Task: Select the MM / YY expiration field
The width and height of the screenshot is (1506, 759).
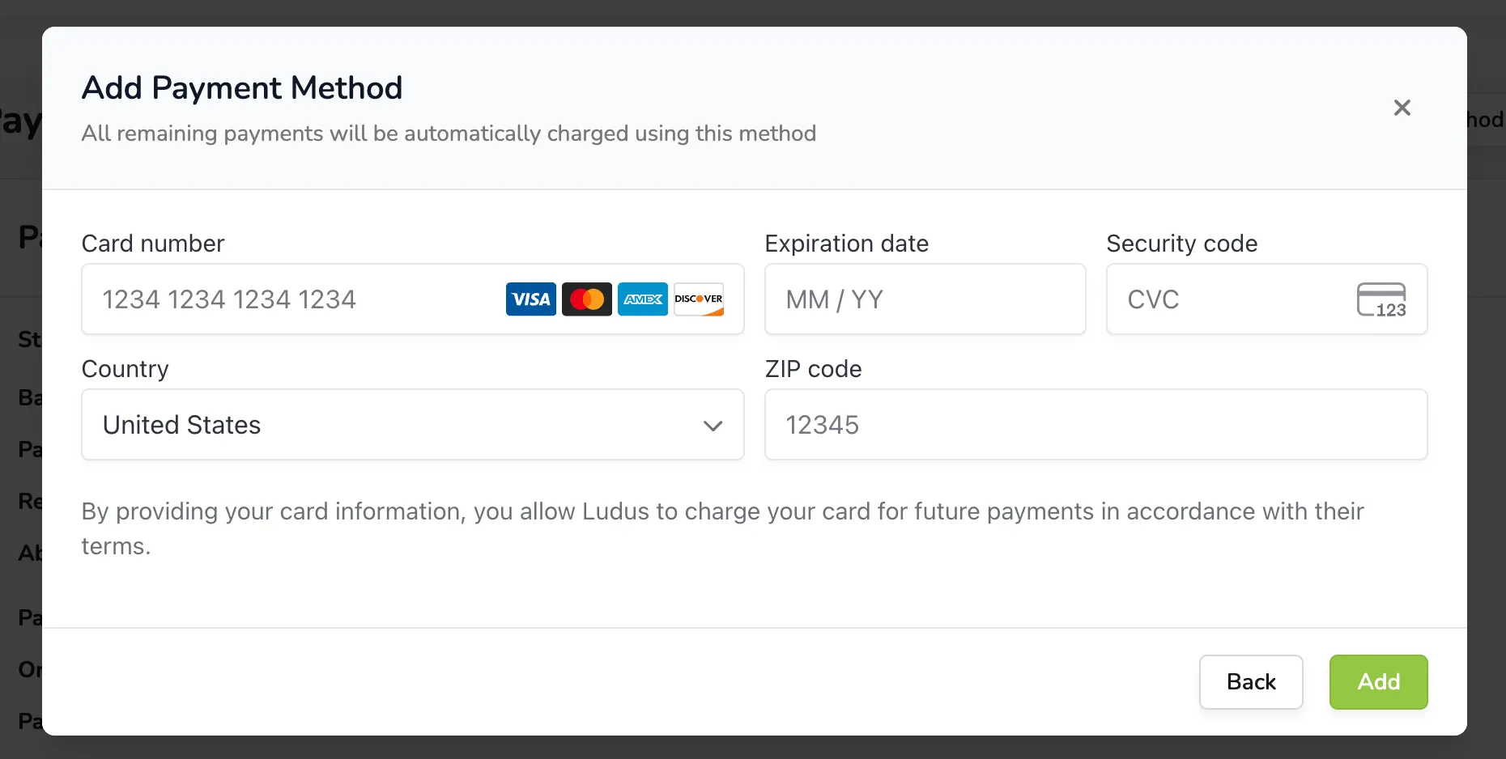Action: tap(925, 299)
